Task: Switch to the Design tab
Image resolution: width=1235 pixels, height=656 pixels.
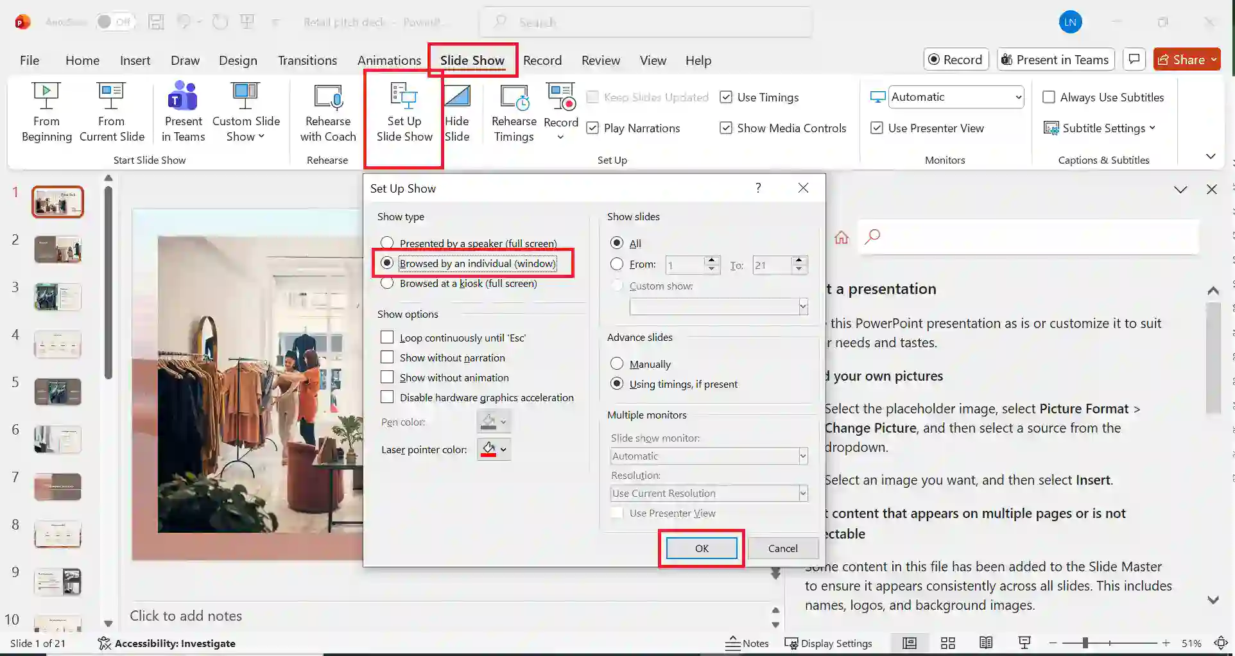Action: point(237,60)
